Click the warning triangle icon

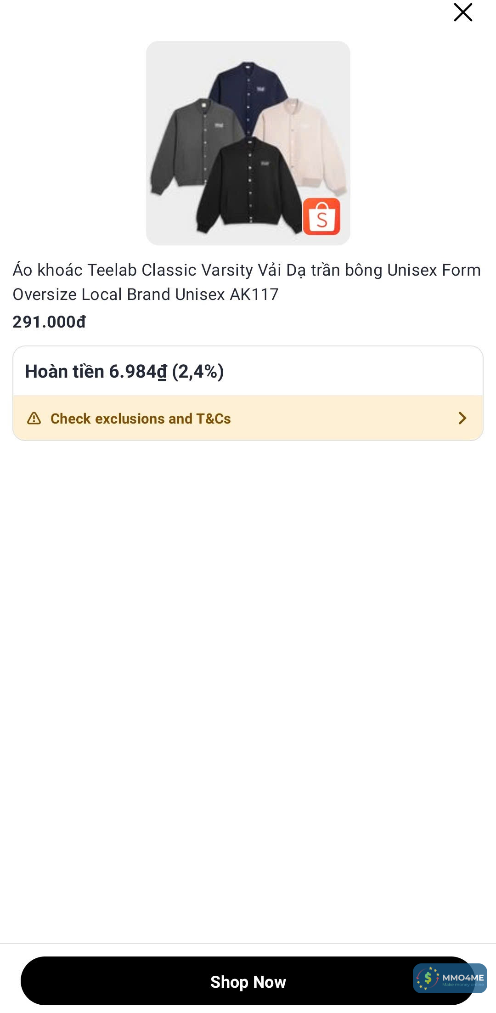coord(34,419)
